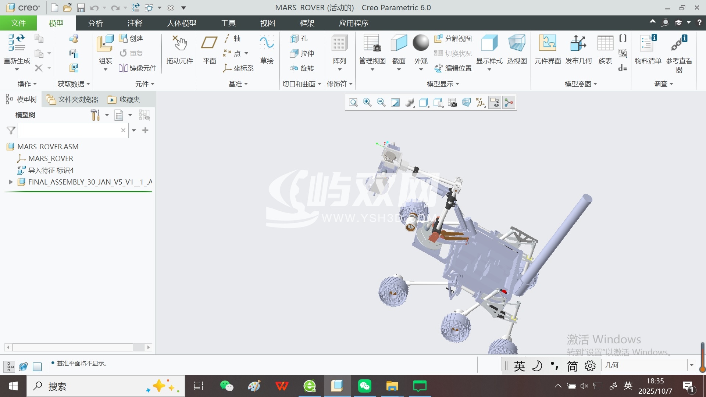Click the Mirror Component (镜像元件) button
706x397 pixels.
(x=138, y=68)
